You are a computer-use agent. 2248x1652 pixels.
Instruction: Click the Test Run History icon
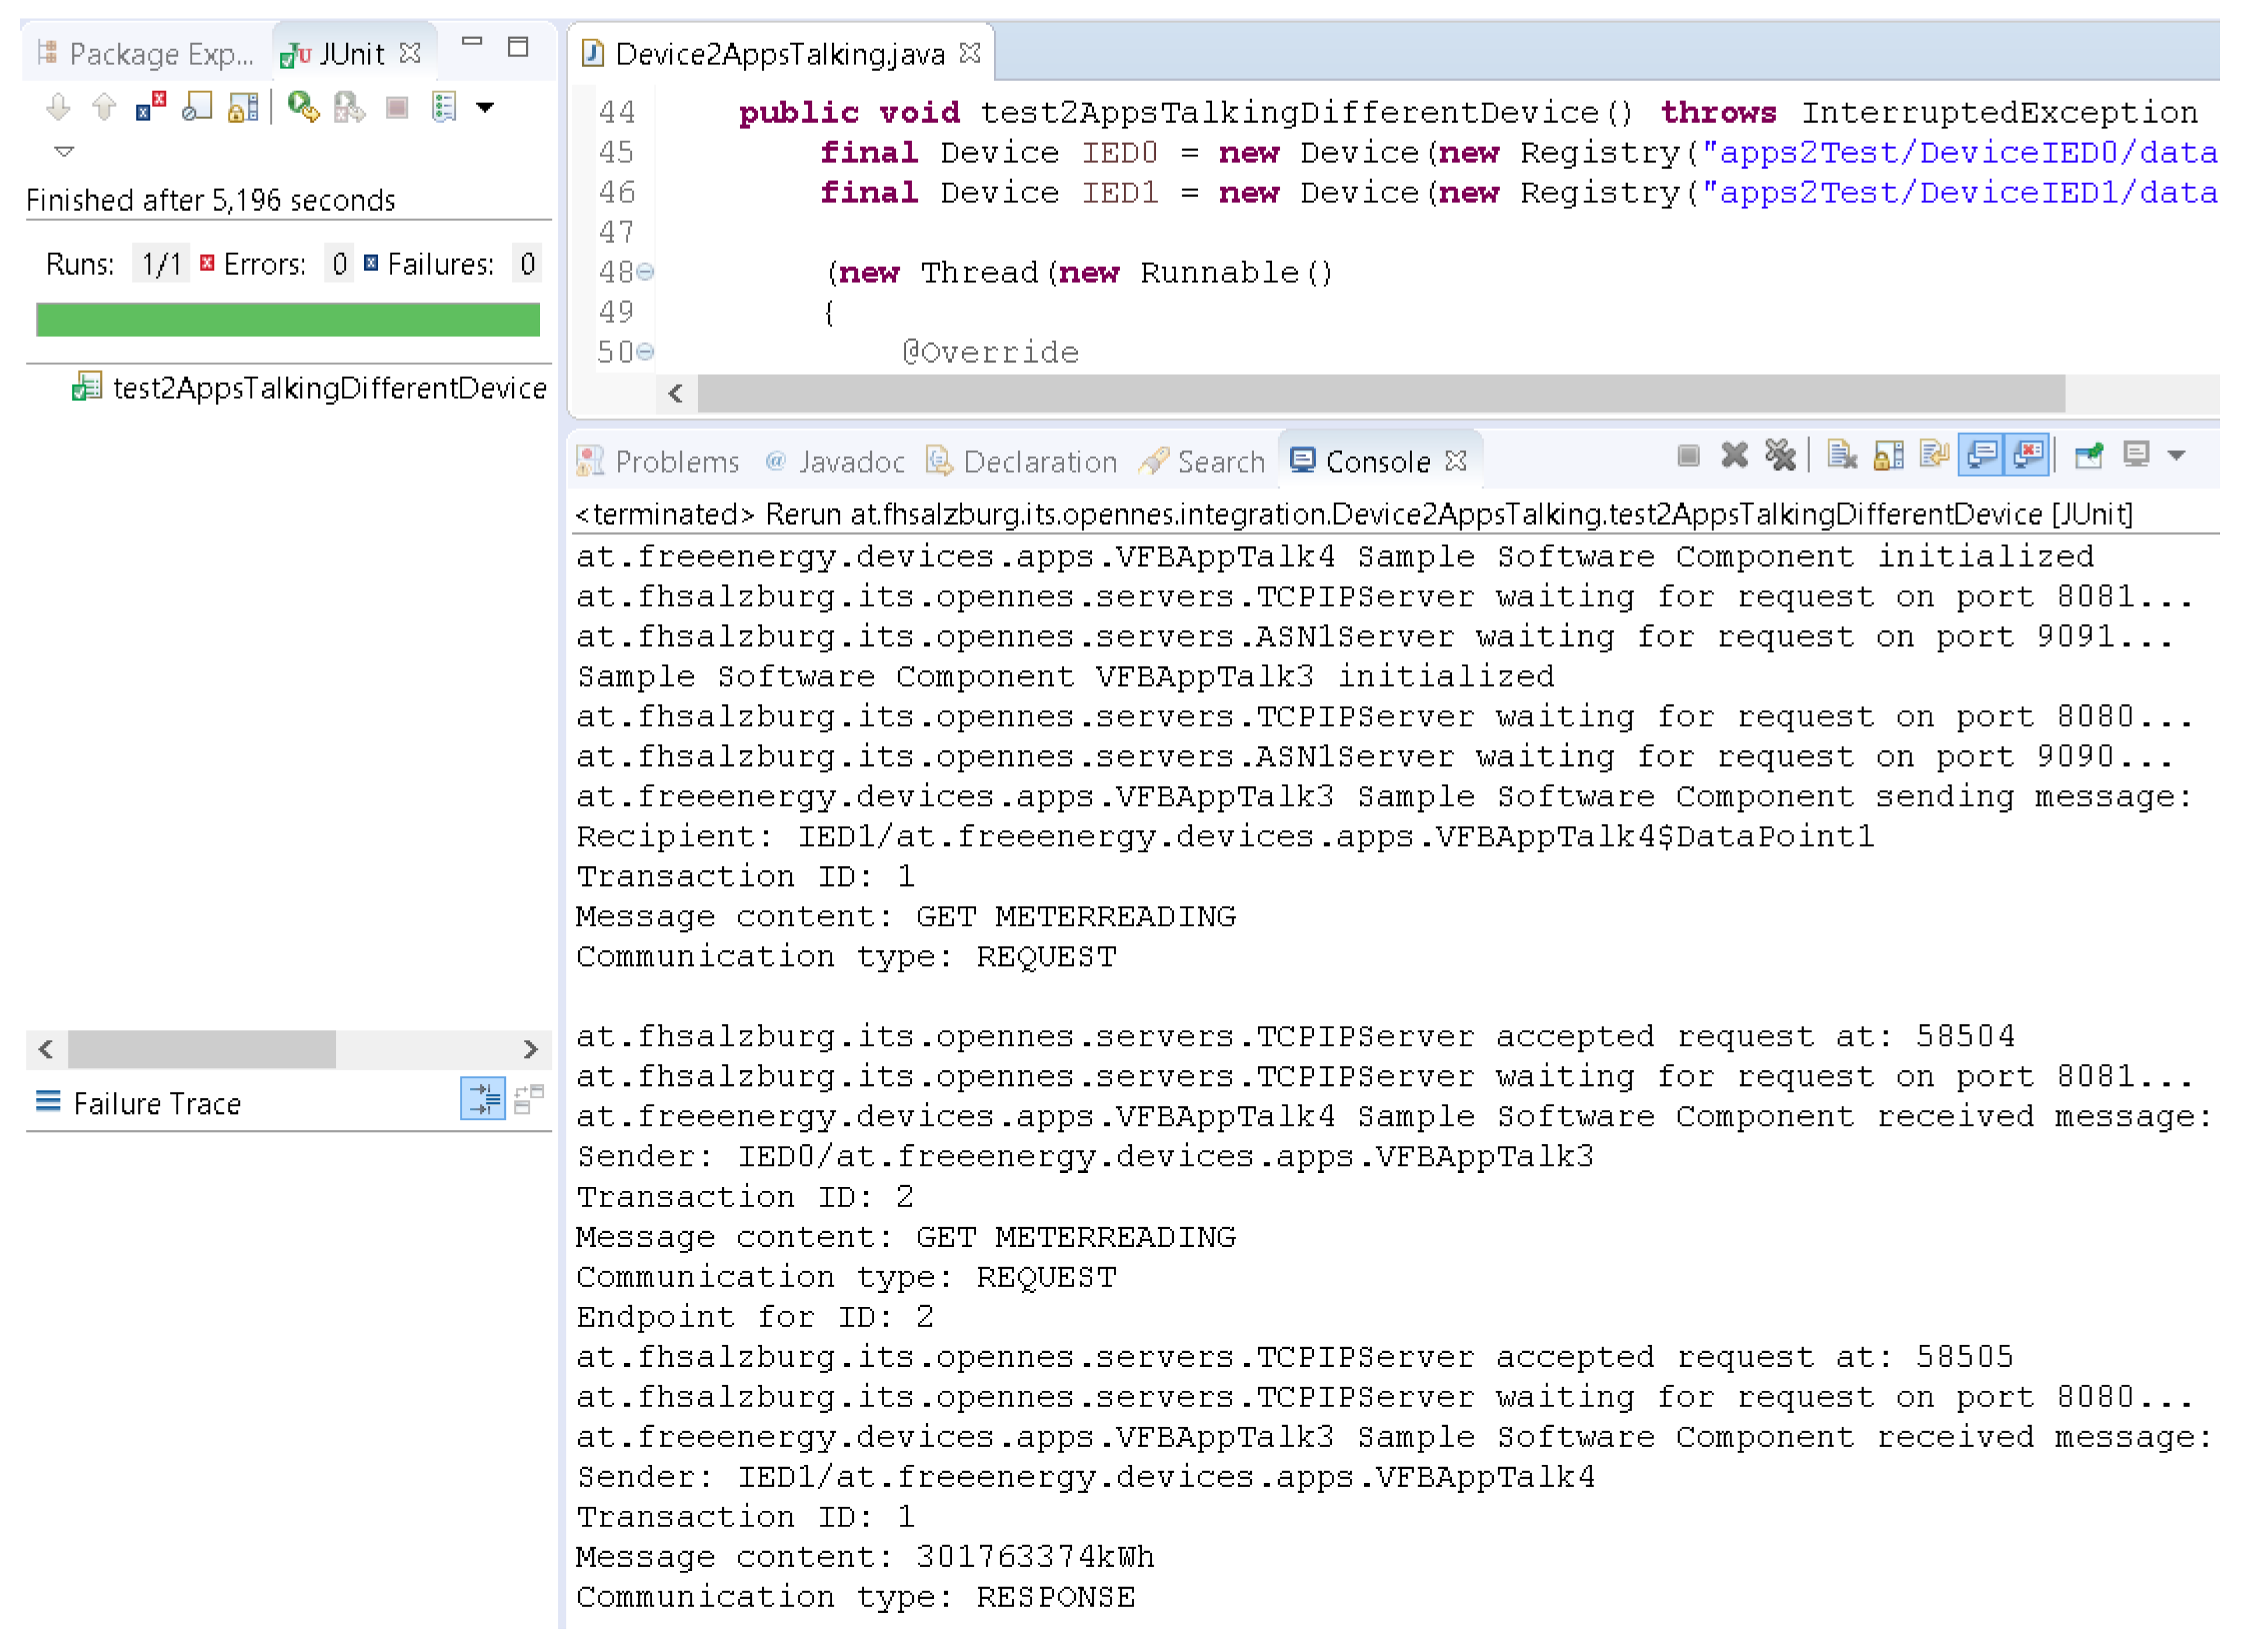pos(444,106)
